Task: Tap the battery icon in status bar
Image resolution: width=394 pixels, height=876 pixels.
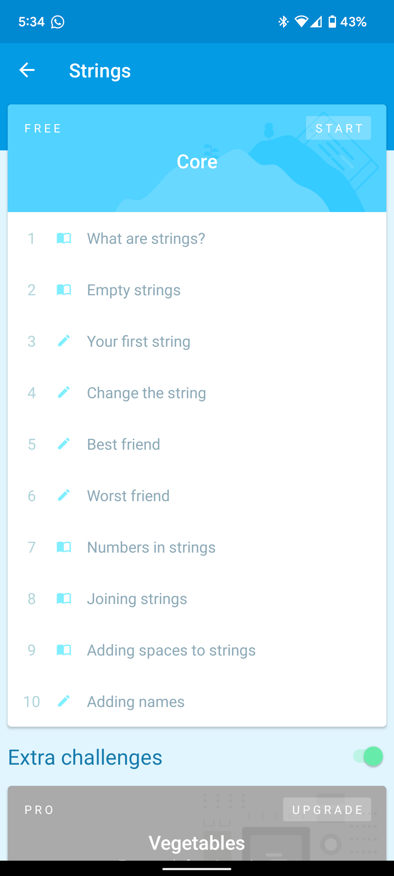Action: [x=332, y=22]
